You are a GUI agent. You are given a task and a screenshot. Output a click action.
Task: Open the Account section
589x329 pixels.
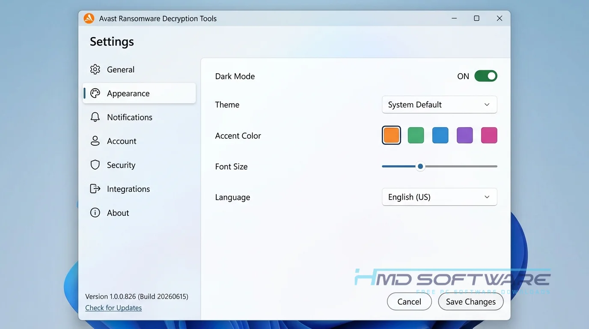coord(139,141)
